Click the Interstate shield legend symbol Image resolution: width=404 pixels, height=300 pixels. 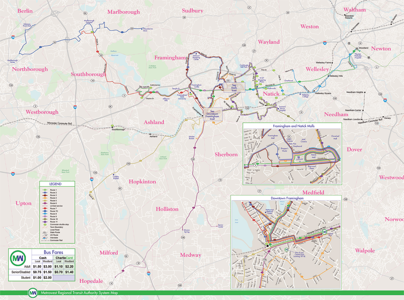tap(45, 238)
